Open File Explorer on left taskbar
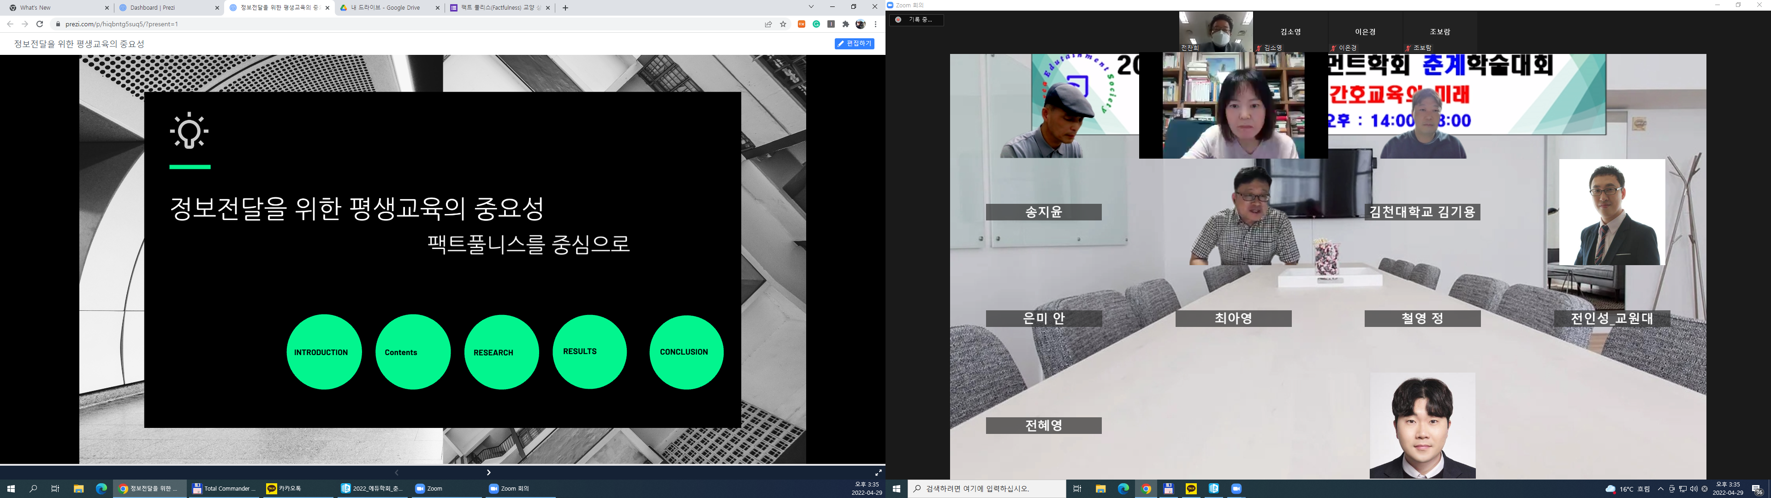Screen dimensions: 1771x498 click(78, 489)
